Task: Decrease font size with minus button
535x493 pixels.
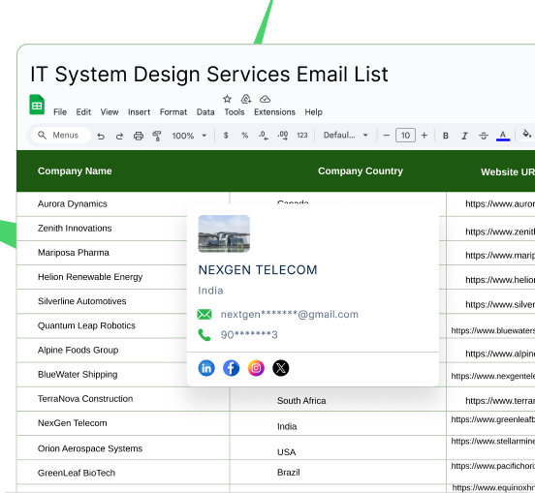Action: (387, 136)
